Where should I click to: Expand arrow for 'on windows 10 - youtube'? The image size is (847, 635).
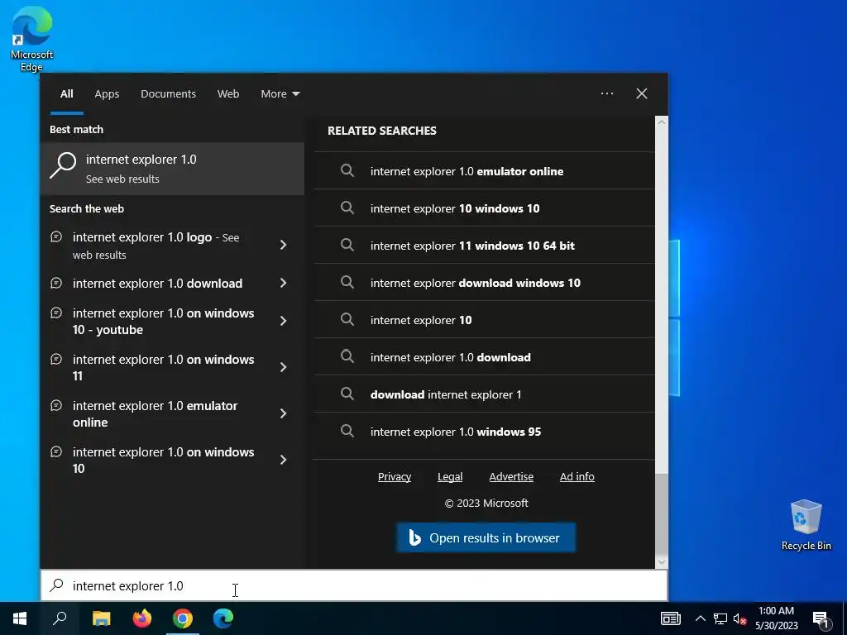pyautogui.click(x=283, y=321)
